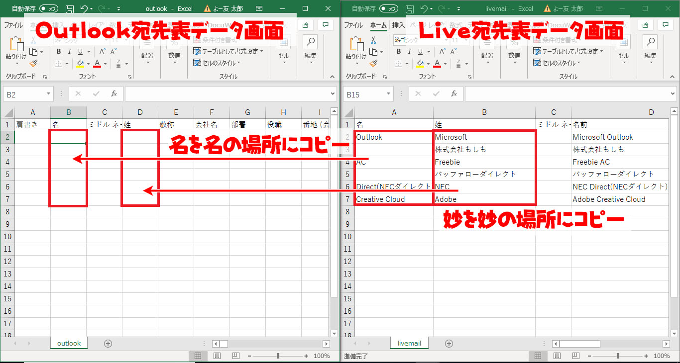Open Cells (セル) menu in outlook window
This screenshot has width=680, height=363.
284,49
